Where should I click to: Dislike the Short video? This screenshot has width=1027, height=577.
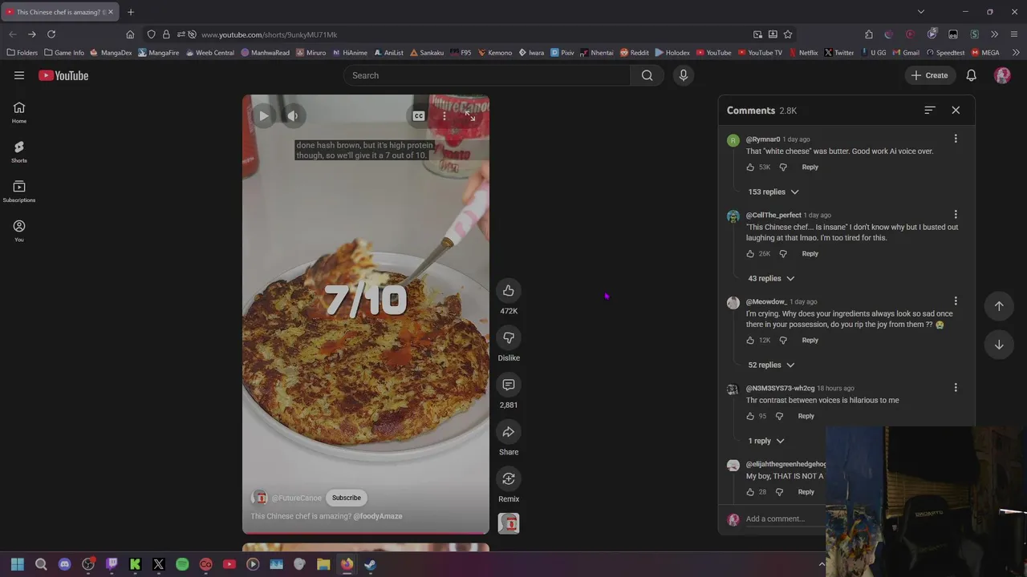509,338
